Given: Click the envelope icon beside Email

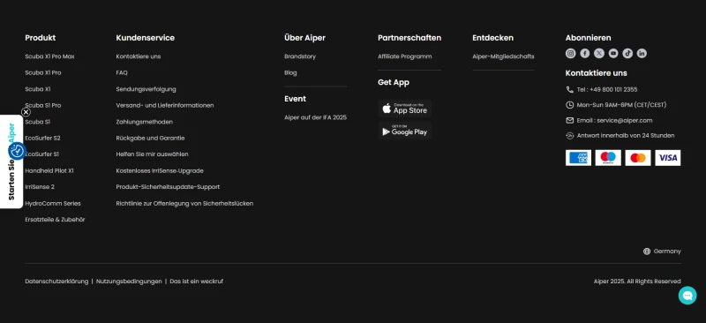Looking at the screenshot, I should tap(569, 120).
